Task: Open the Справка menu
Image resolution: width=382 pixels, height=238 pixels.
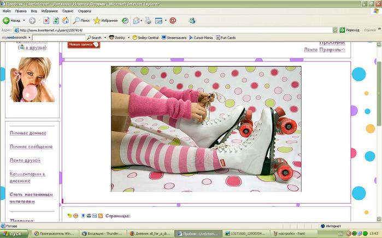Action: click(84, 11)
